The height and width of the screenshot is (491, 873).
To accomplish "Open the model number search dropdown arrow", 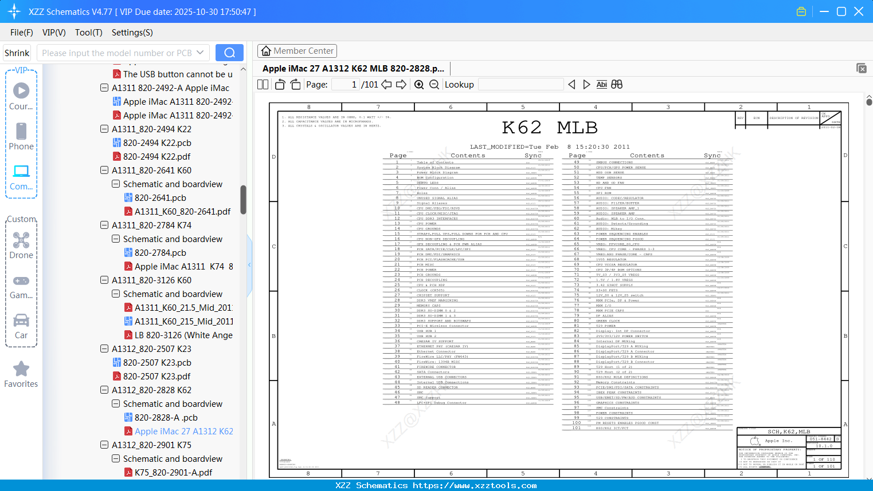I will pyautogui.click(x=200, y=53).
